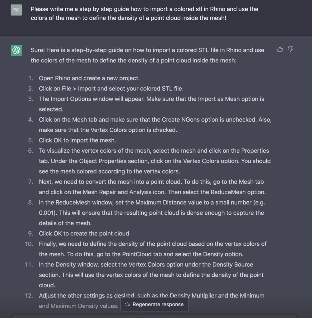Click step 1 Open Rhino text

[89, 78]
